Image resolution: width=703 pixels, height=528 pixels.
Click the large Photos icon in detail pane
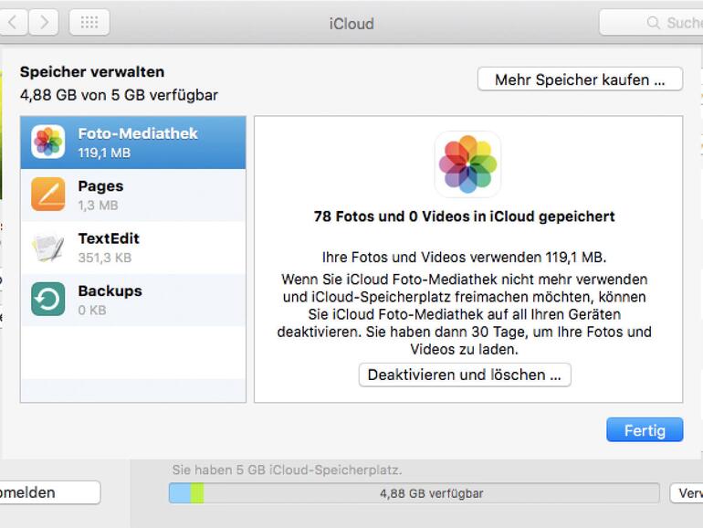coord(467,164)
